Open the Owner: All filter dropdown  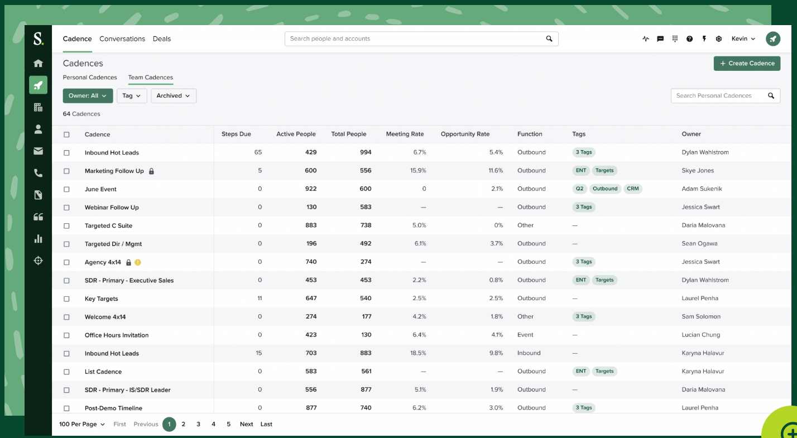[x=87, y=95]
